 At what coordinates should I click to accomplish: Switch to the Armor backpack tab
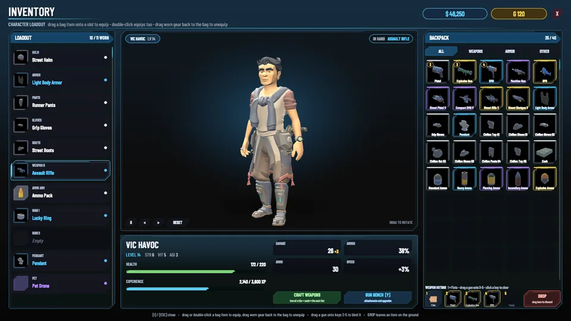[510, 51]
